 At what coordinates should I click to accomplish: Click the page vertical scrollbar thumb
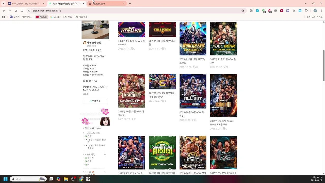[x=323, y=66]
